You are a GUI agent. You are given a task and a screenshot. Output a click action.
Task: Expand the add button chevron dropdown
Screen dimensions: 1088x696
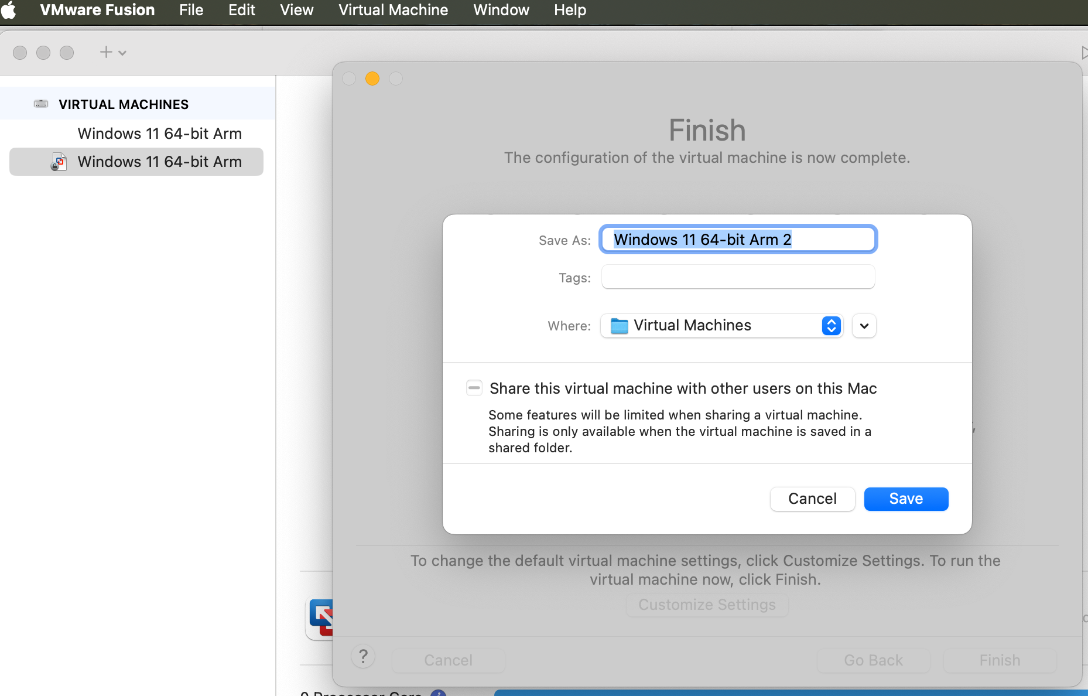point(122,53)
